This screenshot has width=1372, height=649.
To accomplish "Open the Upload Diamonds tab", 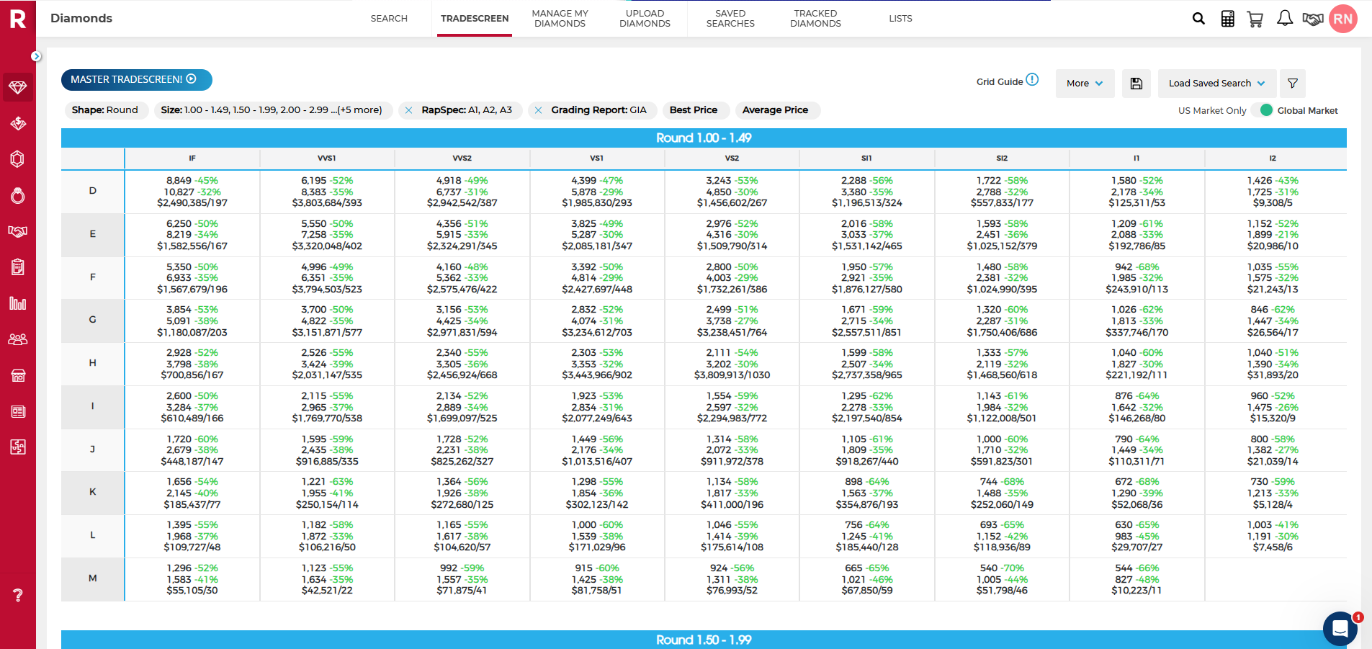I will tap(645, 19).
